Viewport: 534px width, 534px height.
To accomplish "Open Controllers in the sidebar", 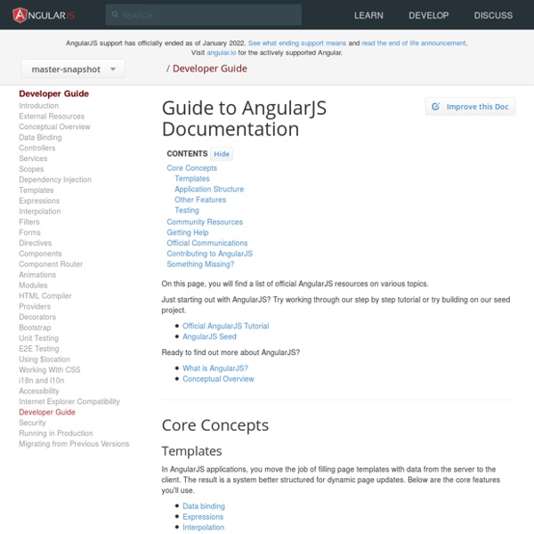I will (37, 148).
